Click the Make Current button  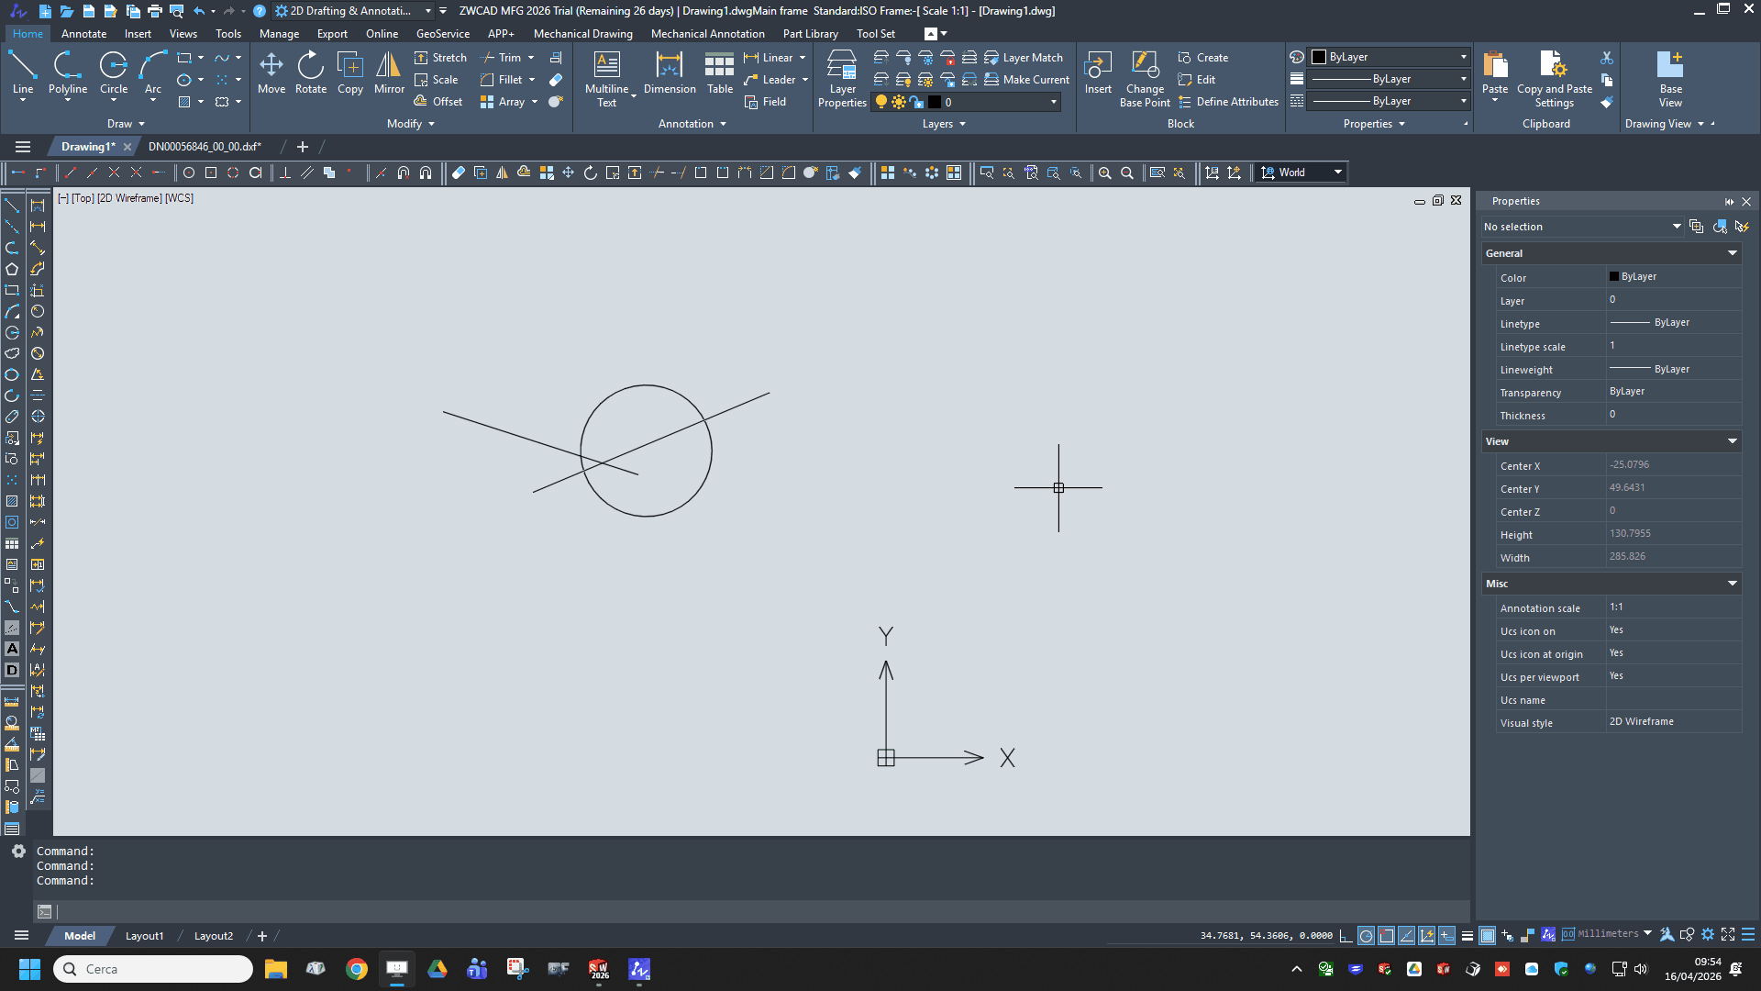pyautogui.click(x=1026, y=80)
